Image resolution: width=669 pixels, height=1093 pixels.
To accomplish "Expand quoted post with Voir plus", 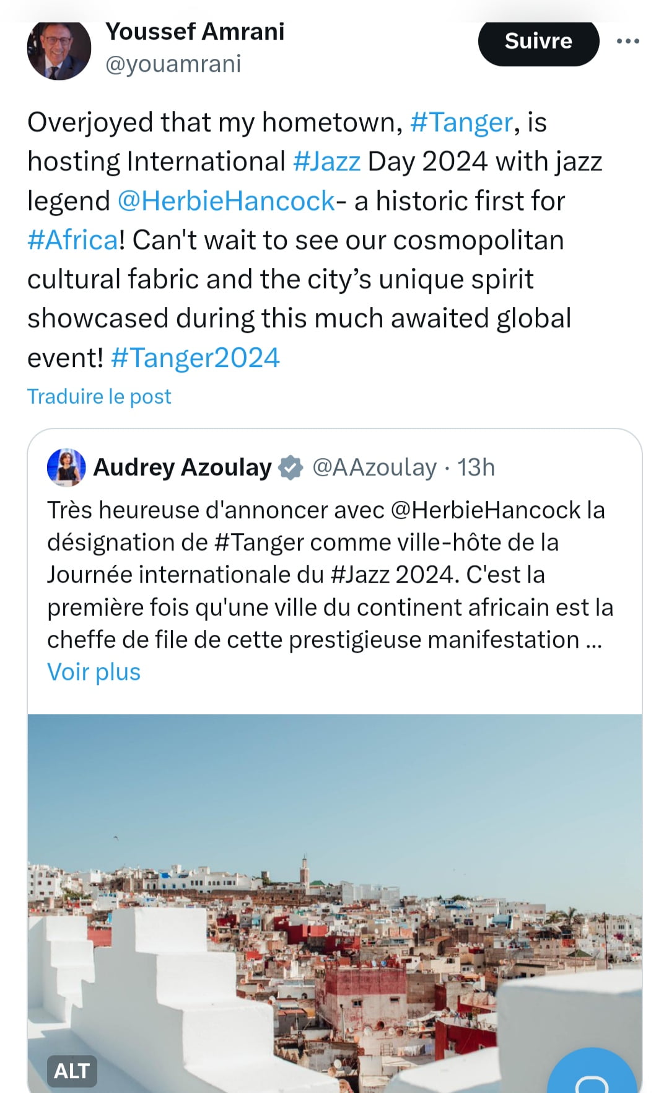I will coord(94,672).
